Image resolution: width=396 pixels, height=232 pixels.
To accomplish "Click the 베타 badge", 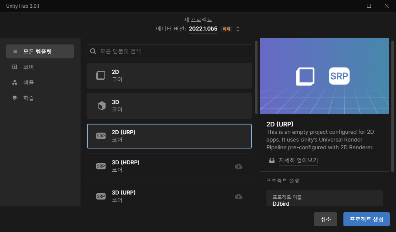I will [x=226, y=29].
